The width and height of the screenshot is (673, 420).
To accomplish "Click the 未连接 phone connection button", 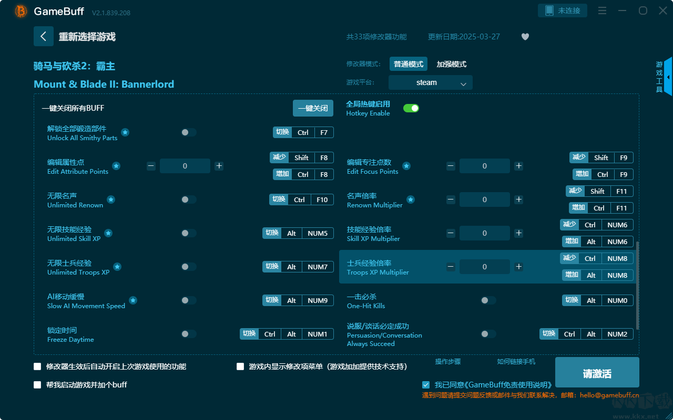I will (x=563, y=10).
